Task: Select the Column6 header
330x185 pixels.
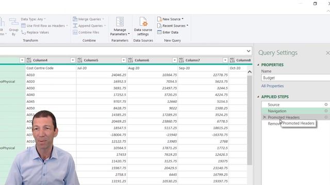Action: click(x=153, y=60)
